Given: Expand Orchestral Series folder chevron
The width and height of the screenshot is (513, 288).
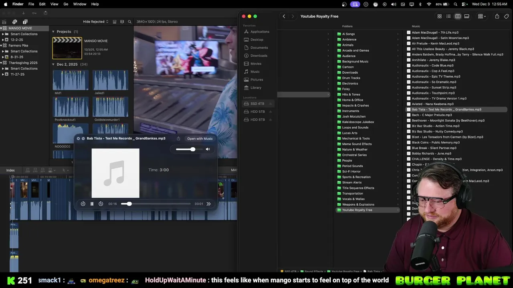Looking at the screenshot, I should [398, 155].
